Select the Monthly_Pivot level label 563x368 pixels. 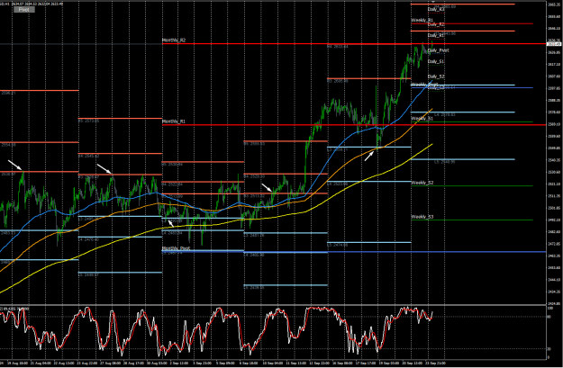point(176,248)
